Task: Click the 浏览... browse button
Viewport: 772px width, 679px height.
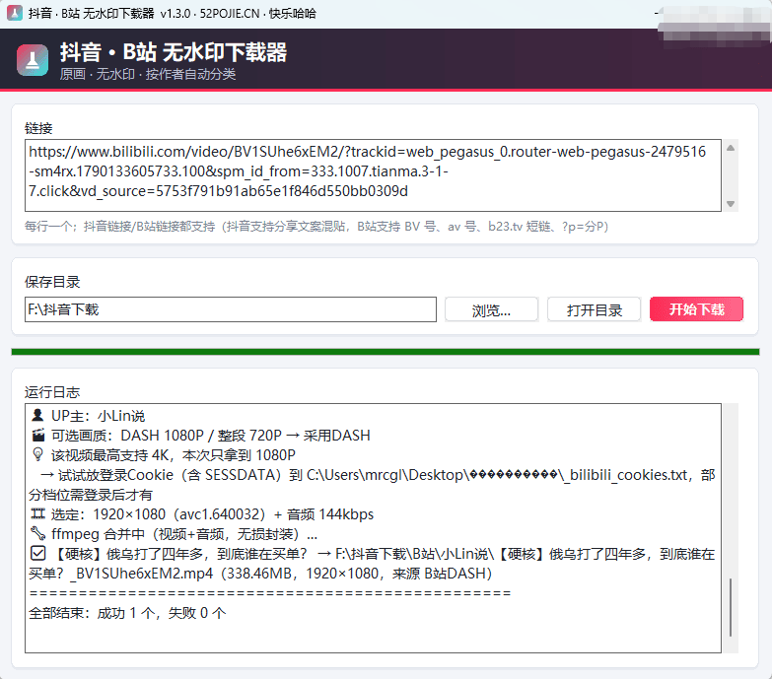Action: pyautogui.click(x=491, y=309)
